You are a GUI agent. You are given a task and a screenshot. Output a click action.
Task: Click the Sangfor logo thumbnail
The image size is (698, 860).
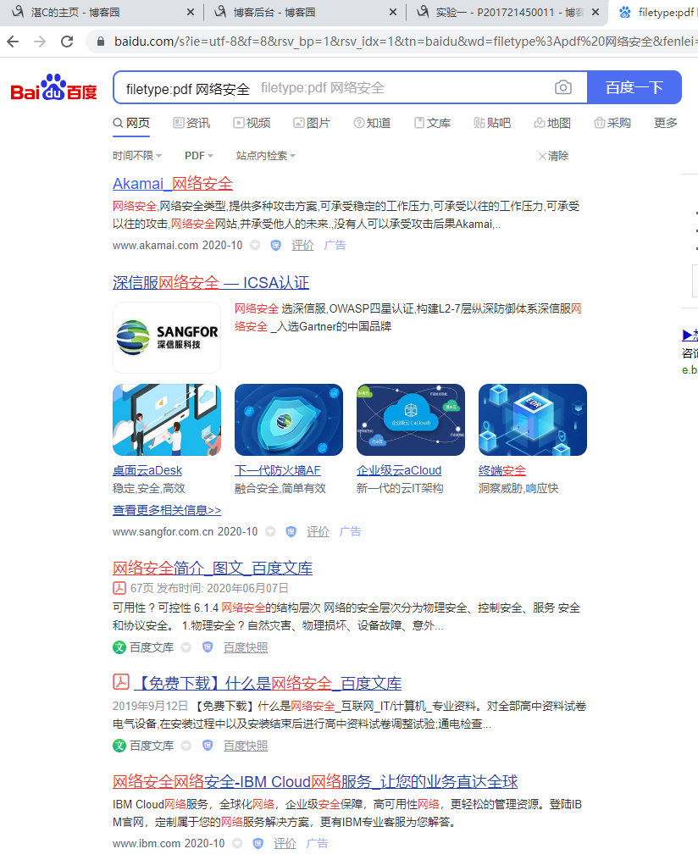(167, 337)
